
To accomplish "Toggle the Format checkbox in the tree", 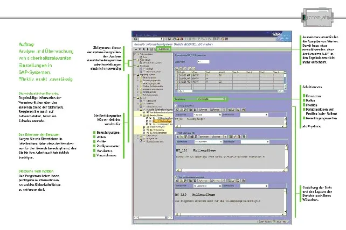I will coord(144,69).
